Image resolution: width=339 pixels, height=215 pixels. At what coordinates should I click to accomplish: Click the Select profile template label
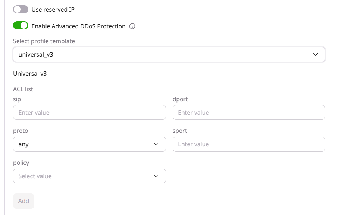(x=44, y=41)
